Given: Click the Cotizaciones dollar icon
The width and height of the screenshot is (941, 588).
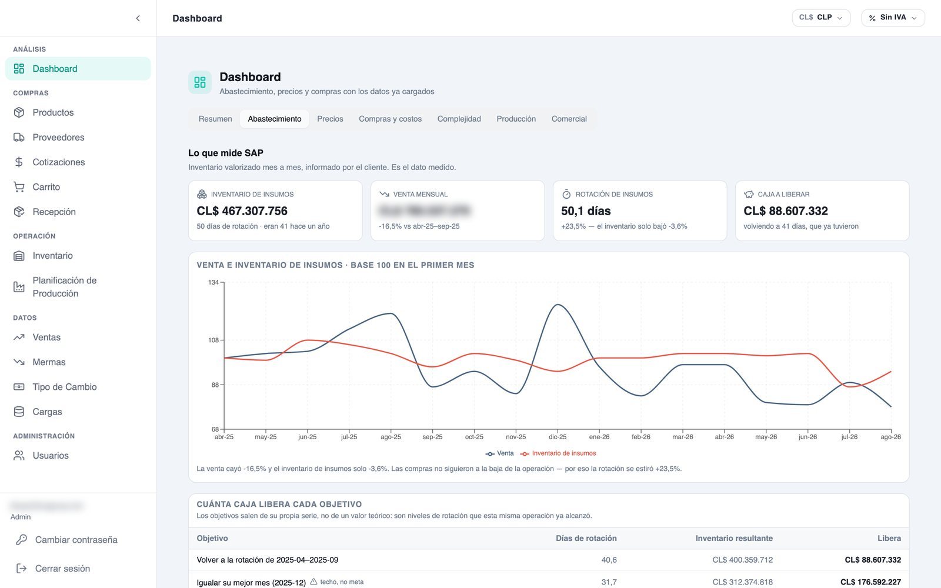Looking at the screenshot, I should 19,162.
